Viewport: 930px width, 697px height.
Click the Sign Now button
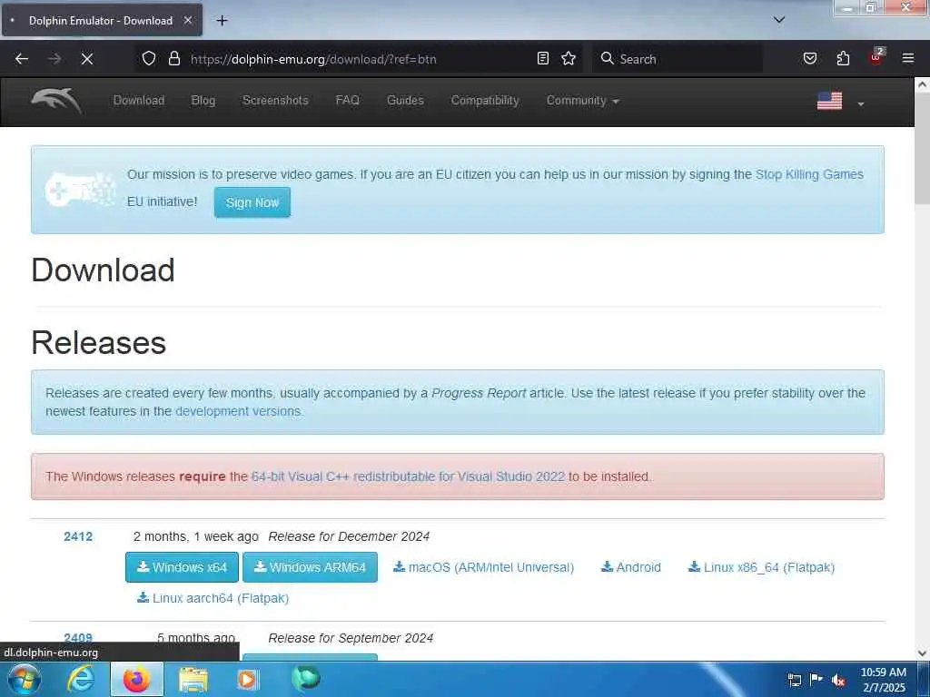coord(252,202)
